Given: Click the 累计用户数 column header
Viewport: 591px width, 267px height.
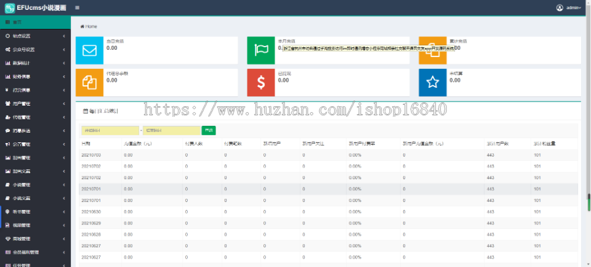Looking at the screenshot, I should [x=498, y=144].
